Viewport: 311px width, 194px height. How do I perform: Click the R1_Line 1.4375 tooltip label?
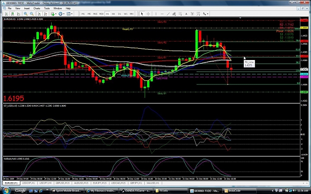249,64
